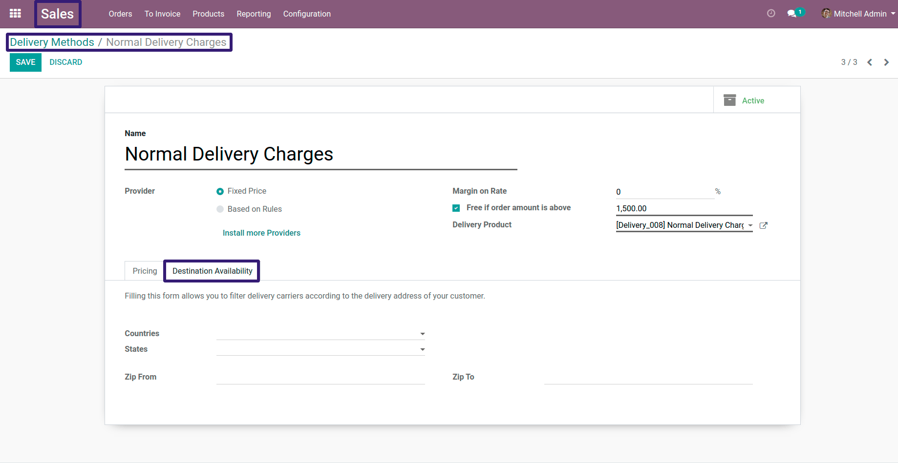Switch to the Pricing tab
Image resolution: width=898 pixels, height=463 pixels.
click(145, 271)
